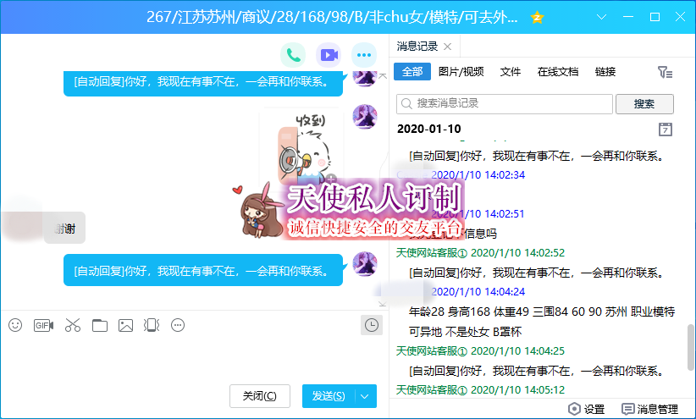Open the GIF sticker panel

pyautogui.click(x=43, y=325)
